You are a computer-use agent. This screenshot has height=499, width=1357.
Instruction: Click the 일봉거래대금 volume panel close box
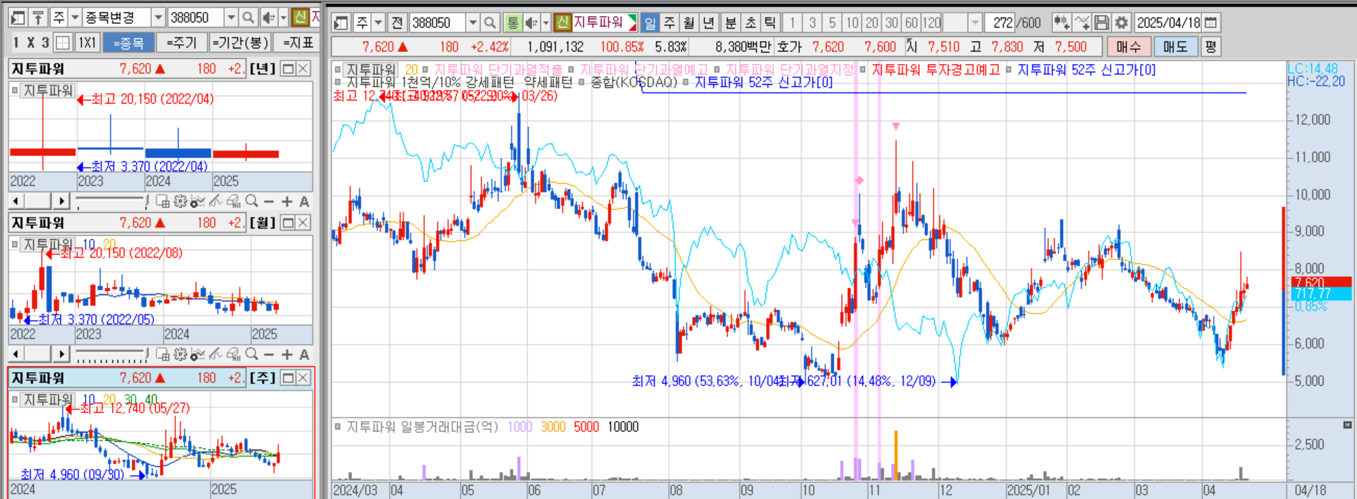(x=1347, y=425)
